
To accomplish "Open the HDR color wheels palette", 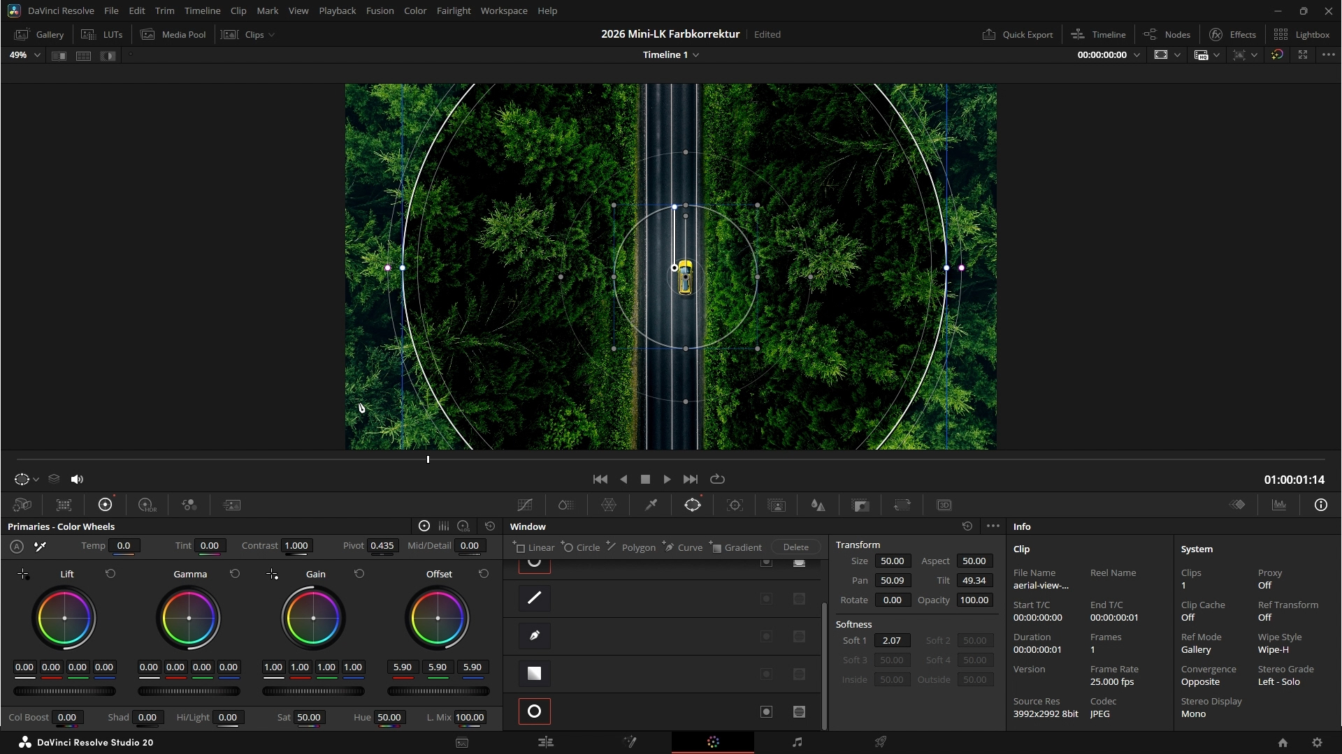I will tap(147, 505).
